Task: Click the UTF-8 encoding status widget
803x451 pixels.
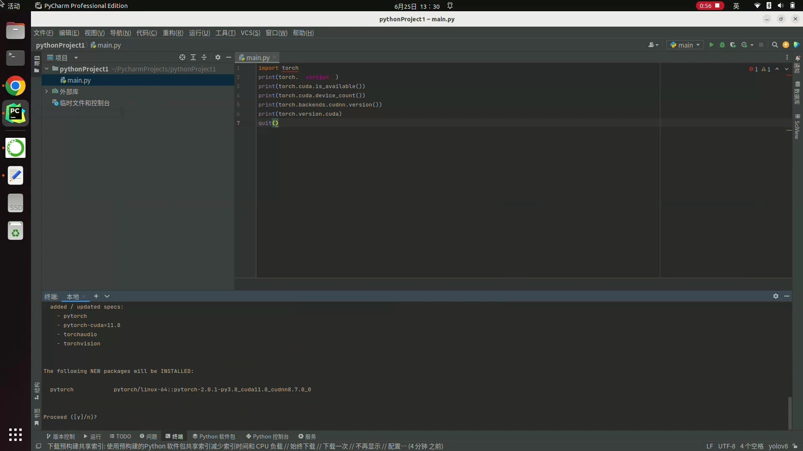Action: pyautogui.click(x=726, y=446)
